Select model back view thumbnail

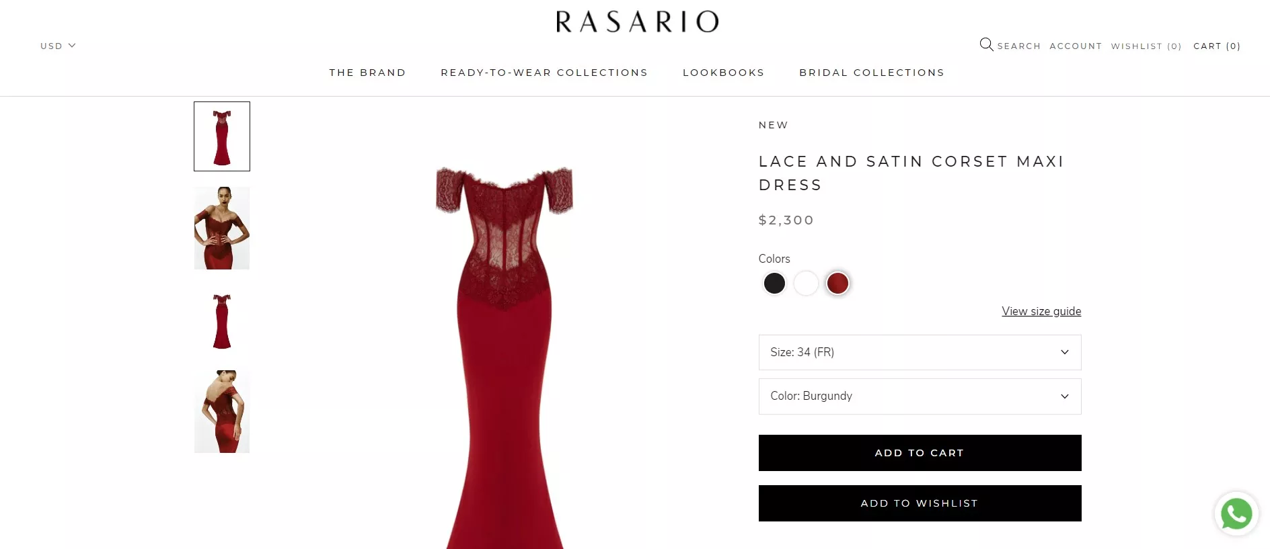pos(222,411)
